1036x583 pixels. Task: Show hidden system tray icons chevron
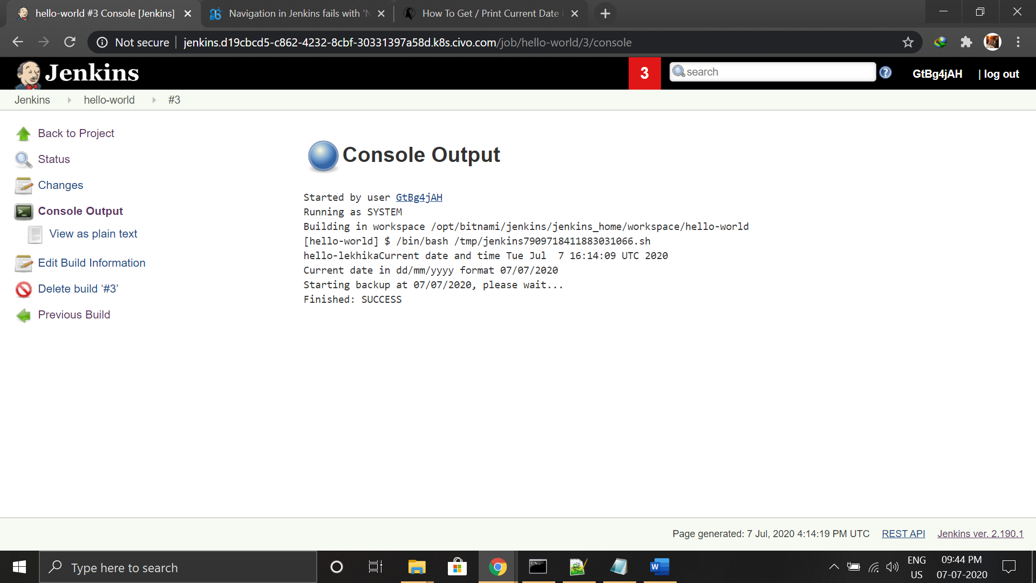coord(834,567)
